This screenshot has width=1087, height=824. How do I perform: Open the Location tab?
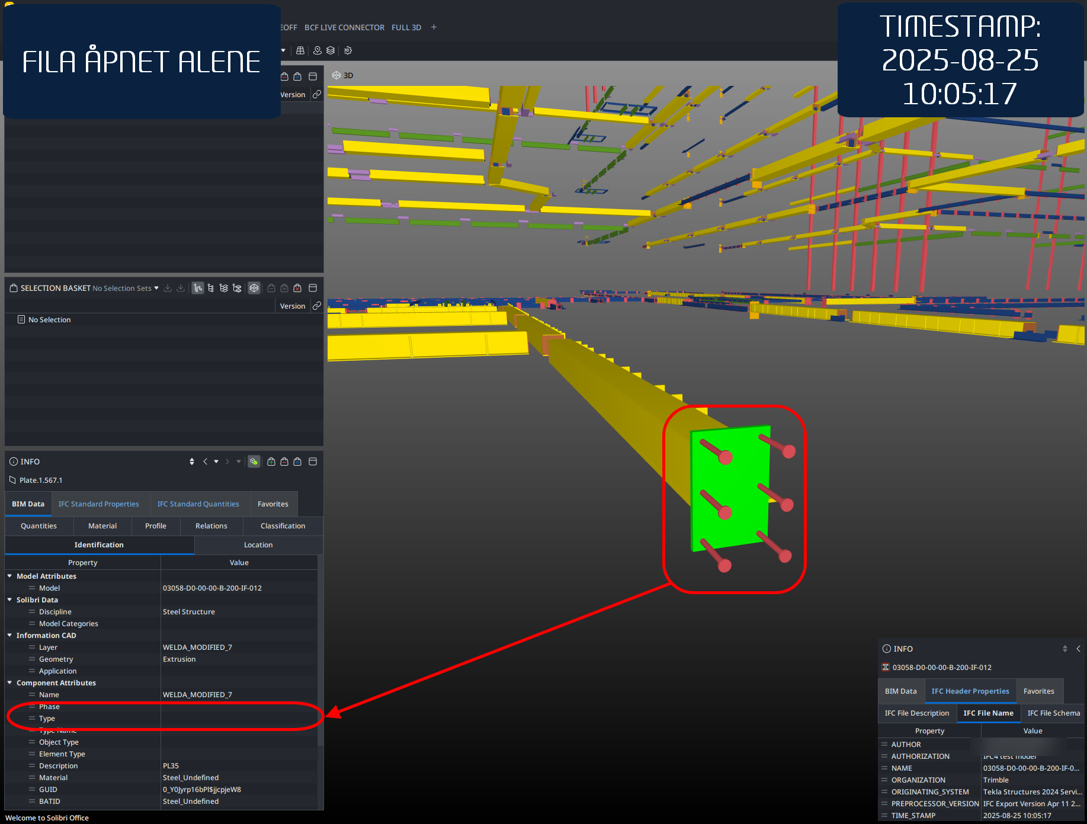[258, 545]
